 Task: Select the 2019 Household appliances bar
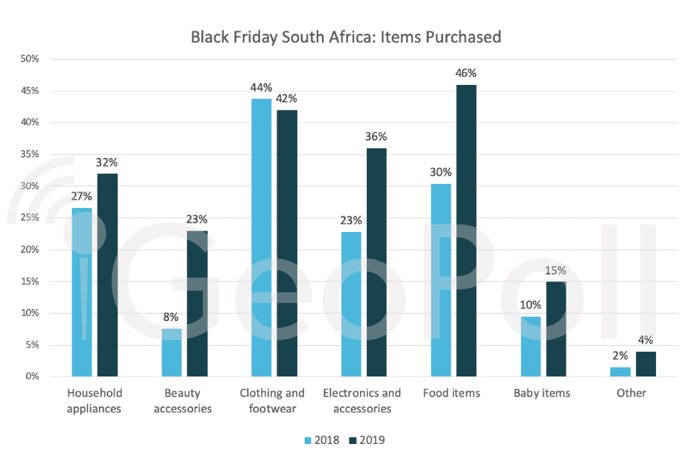[x=108, y=275]
